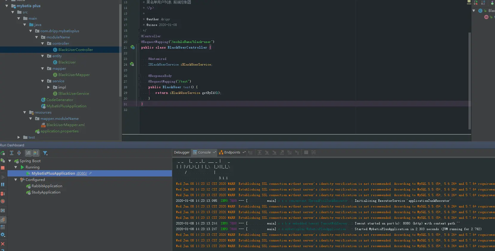
Task: Collapse the controller folder
Action: click(x=43, y=44)
